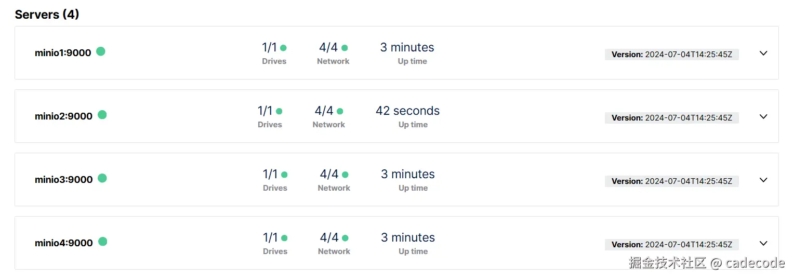The image size is (794, 279).
Task: Select the minio3:9000 server name
Action: (63, 180)
